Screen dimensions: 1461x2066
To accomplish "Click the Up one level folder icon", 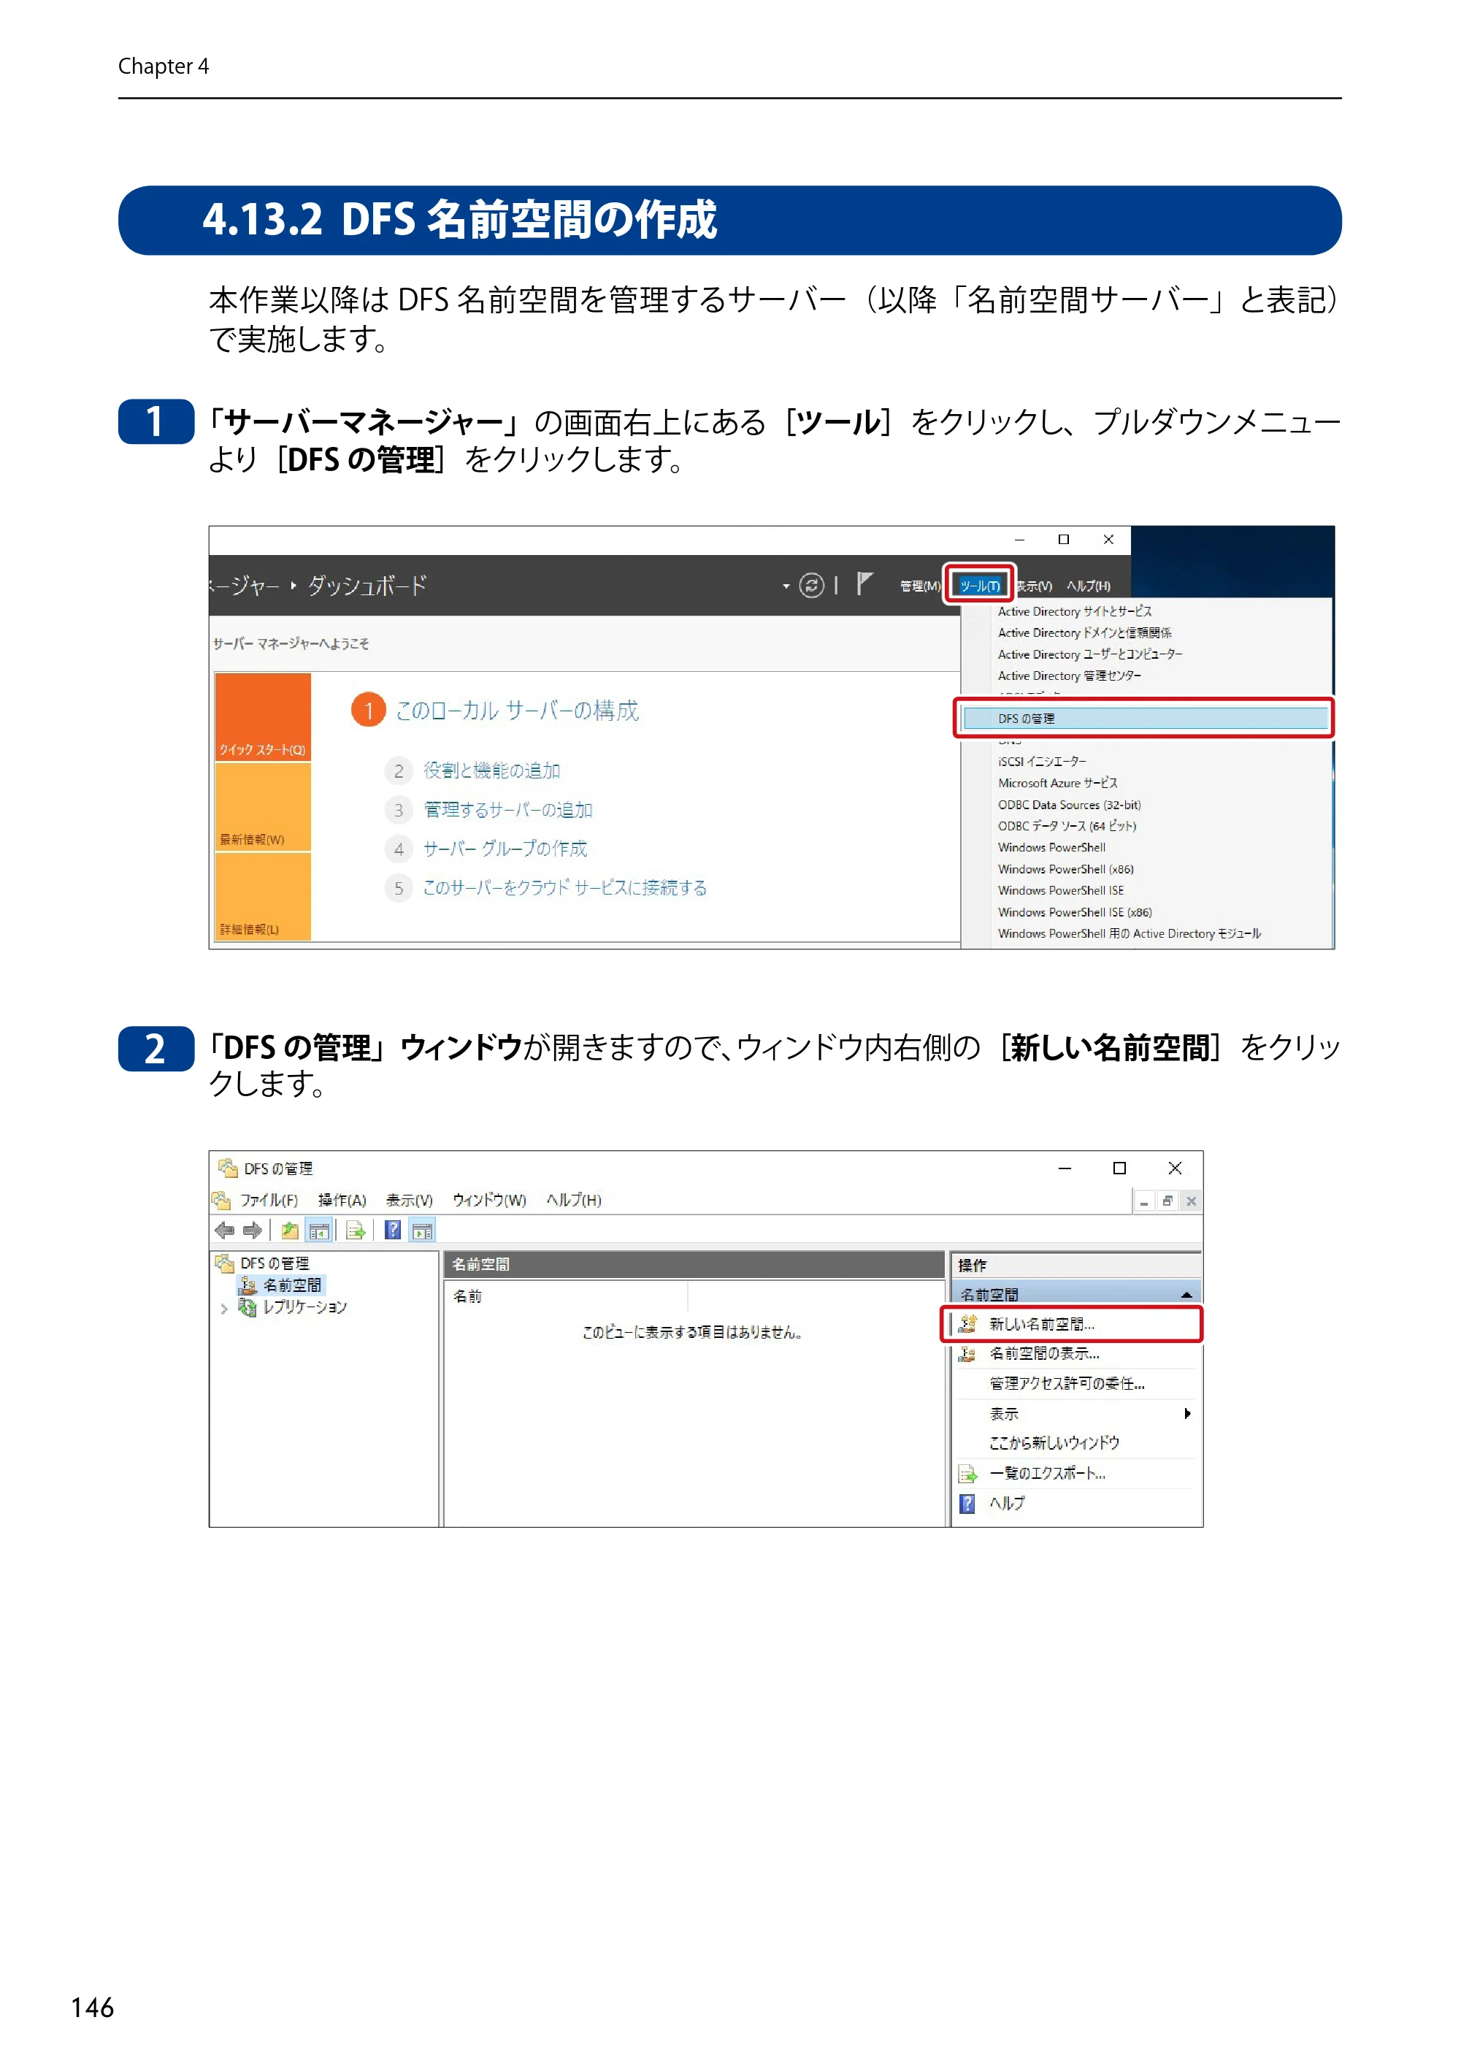I will coord(290,1230).
